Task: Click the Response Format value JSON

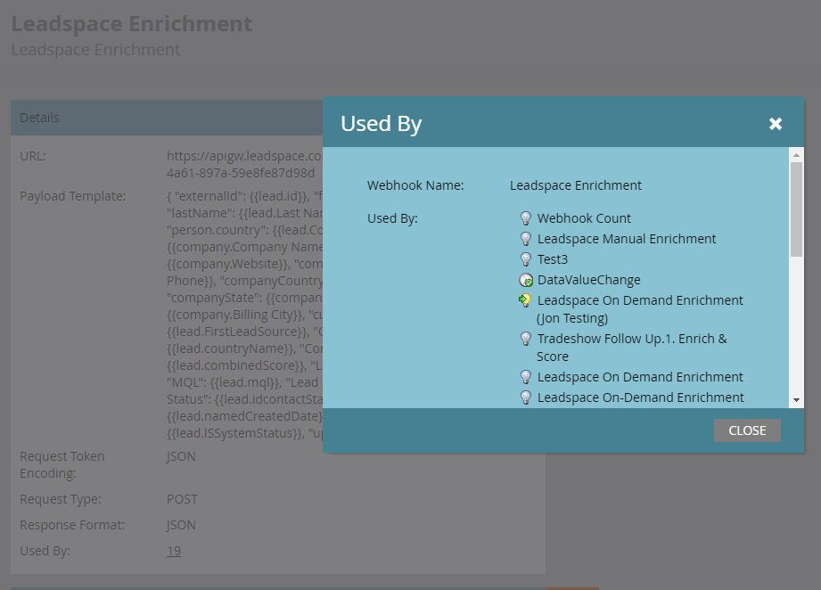Action: 181,525
